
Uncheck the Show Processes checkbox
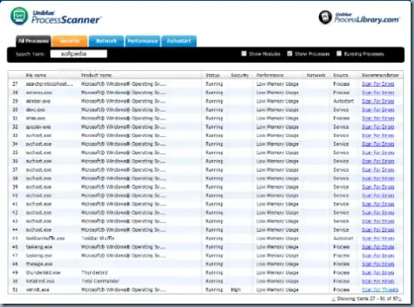pyautogui.click(x=290, y=53)
